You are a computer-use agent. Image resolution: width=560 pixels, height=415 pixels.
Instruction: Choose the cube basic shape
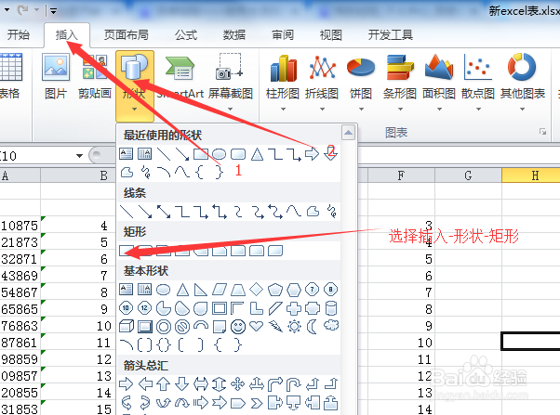pos(127,326)
